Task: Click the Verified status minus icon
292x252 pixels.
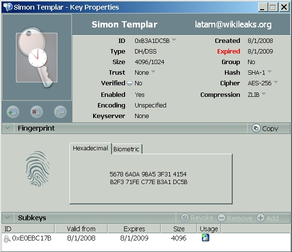Action: [x=130, y=83]
